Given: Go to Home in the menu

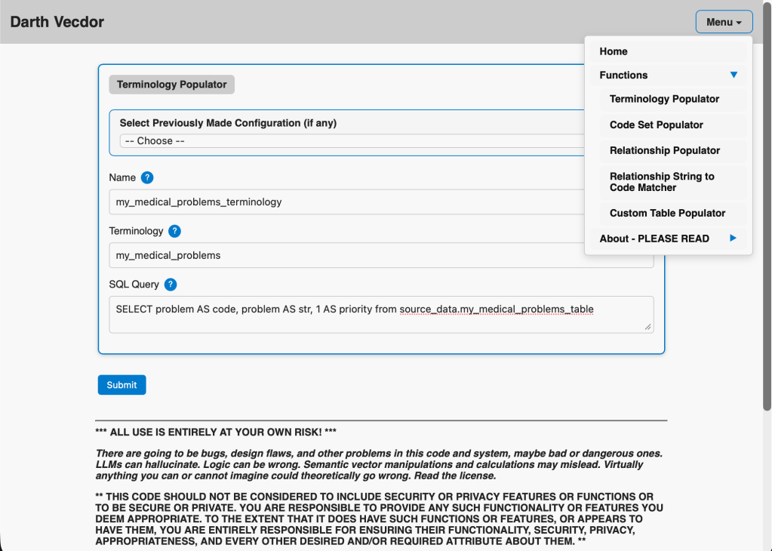Looking at the screenshot, I should click(614, 51).
